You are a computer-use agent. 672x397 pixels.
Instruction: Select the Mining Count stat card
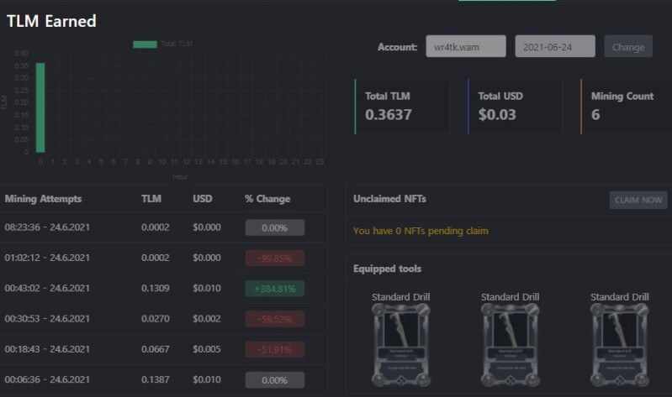626,107
